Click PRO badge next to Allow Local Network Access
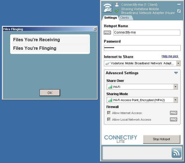The height and width of the screenshot is (163, 185). click(x=173, y=120)
